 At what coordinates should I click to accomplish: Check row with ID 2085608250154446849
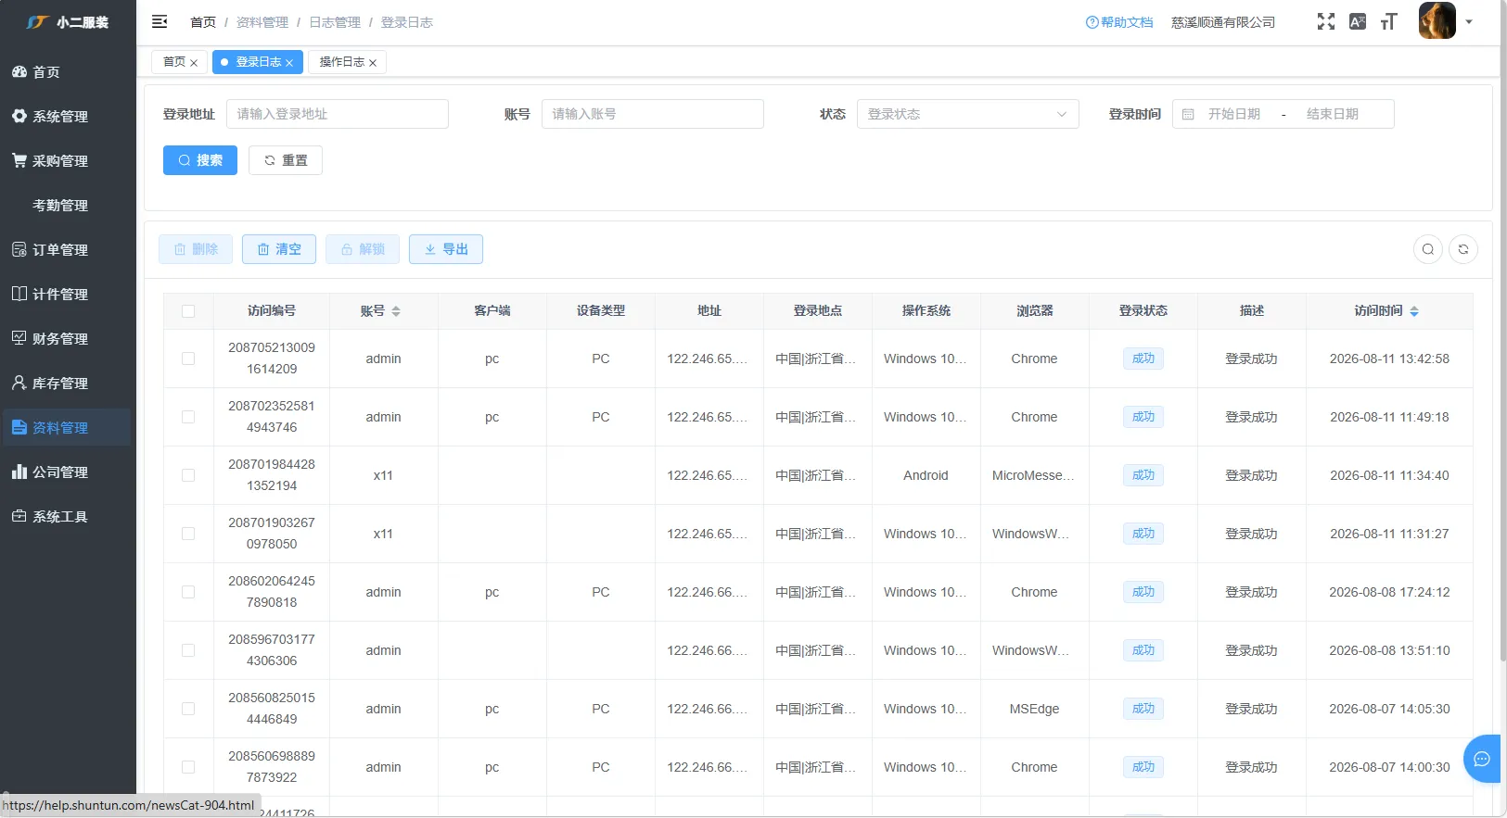coord(188,709)
